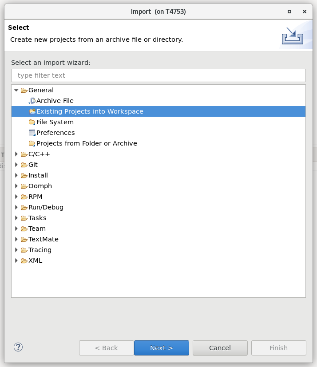The height and width of the screenshot is (367, 317).
Task: Select the Tracing tree entry
Action: (40, 250)
